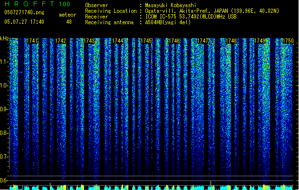The width and height of the screenshot is (299, 190).
Task: Click the 0.6 frequency axis tick label
Action: pos(4,180)
